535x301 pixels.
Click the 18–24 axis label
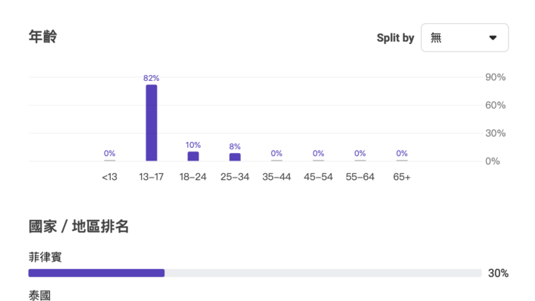point(193,177)
